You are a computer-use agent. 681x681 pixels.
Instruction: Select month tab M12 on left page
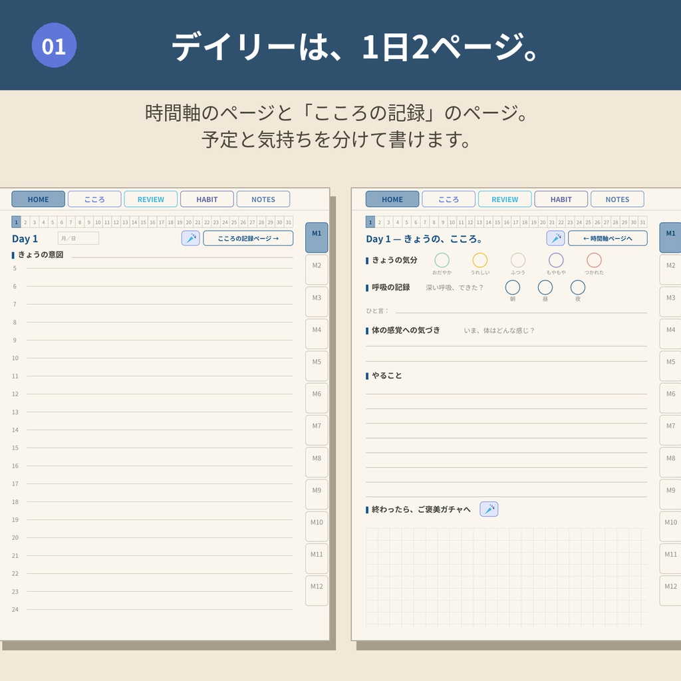click(317, 591)
